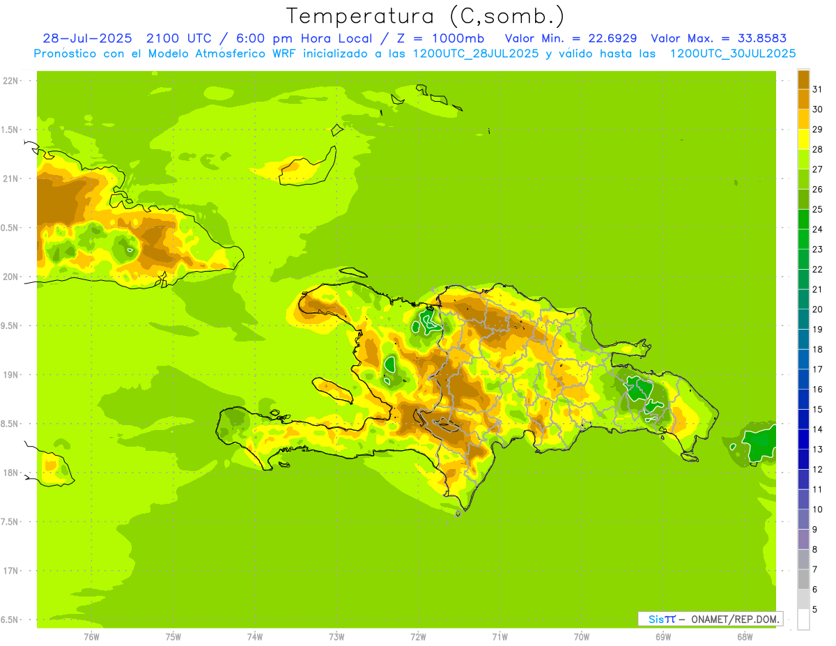Click the gray legend swatch between 6 and 7

tap(803, 579)
